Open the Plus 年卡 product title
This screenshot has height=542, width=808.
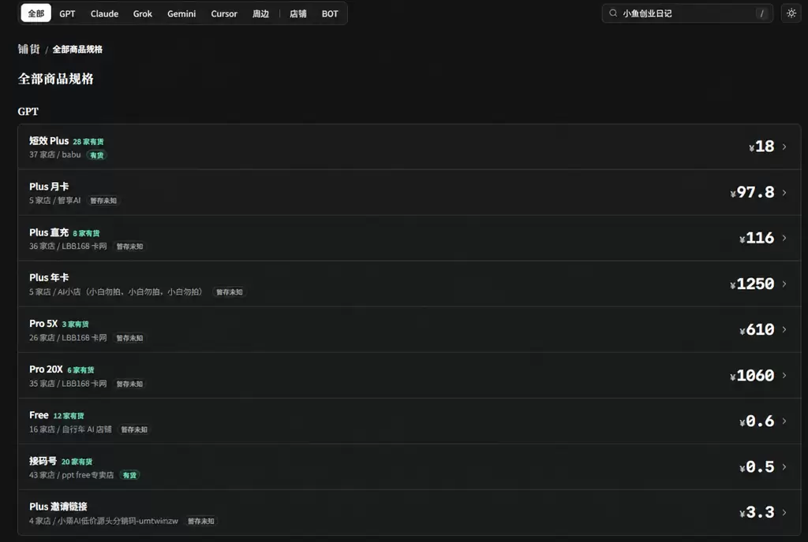point(49,277)
